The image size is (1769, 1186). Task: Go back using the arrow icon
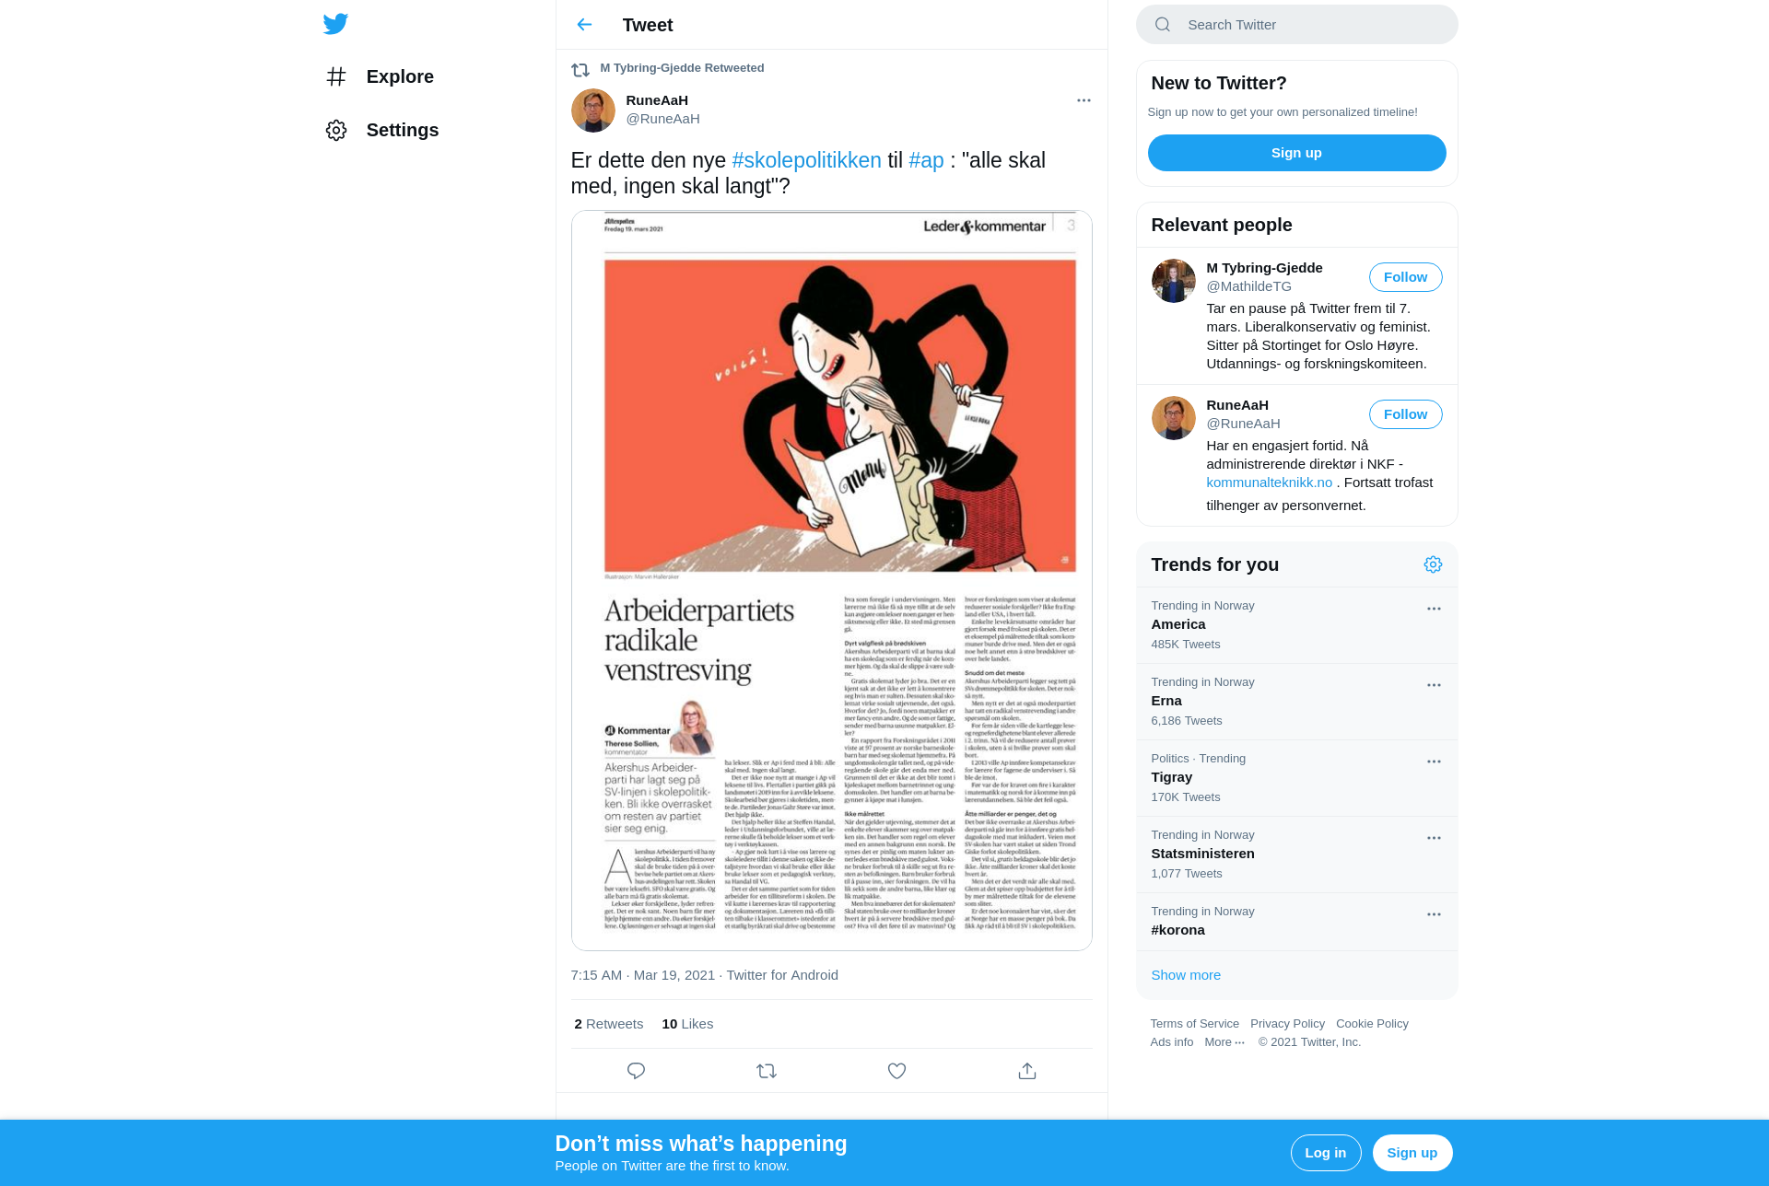point(584,25)
